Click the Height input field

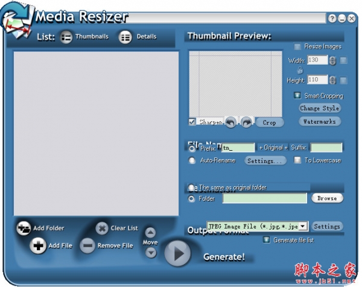point(317,80)
